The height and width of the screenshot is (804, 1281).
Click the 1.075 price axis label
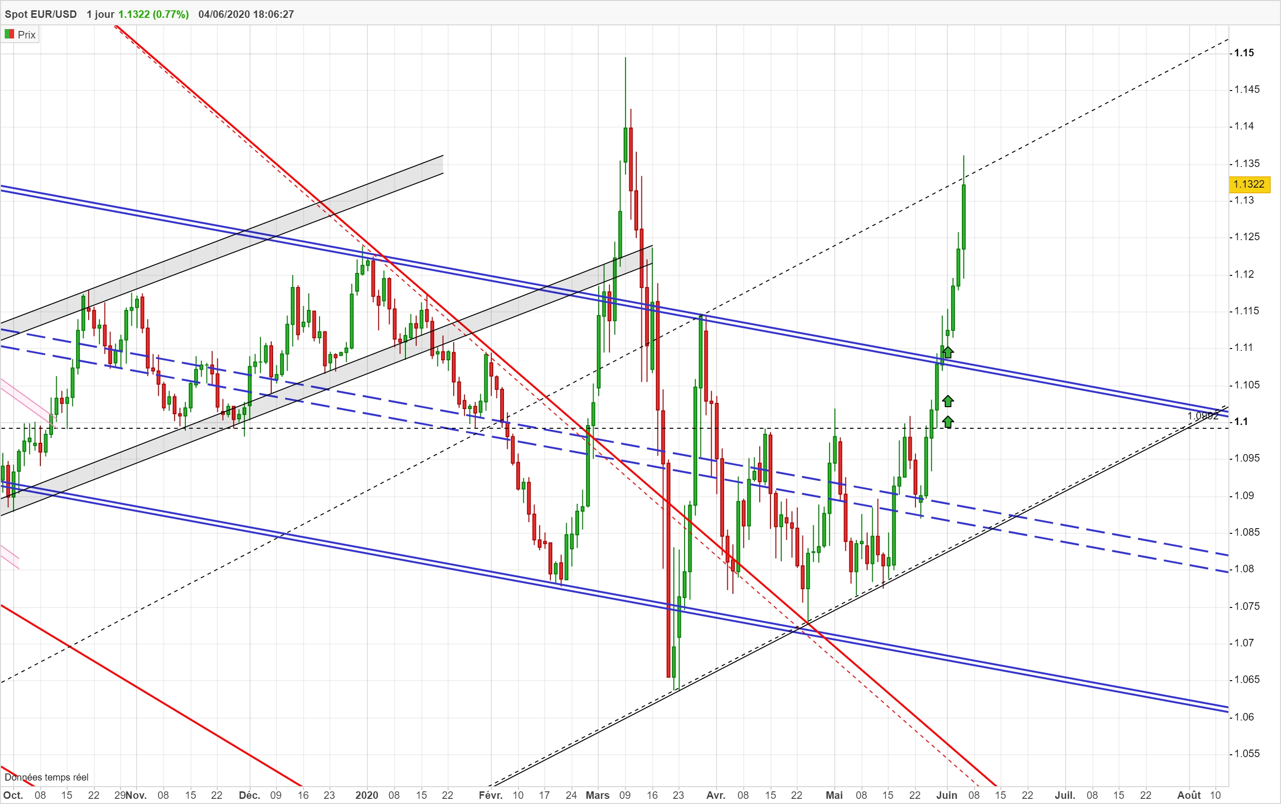coord(1246,606)
